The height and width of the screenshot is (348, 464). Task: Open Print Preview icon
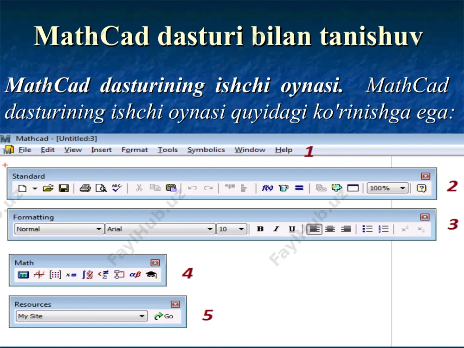(101, 188)
